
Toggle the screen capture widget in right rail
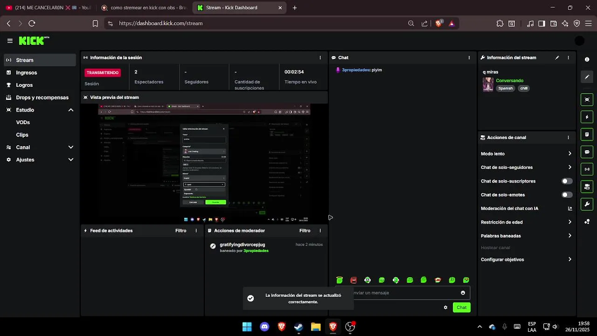pyautogui.click(x=587, y=99)
